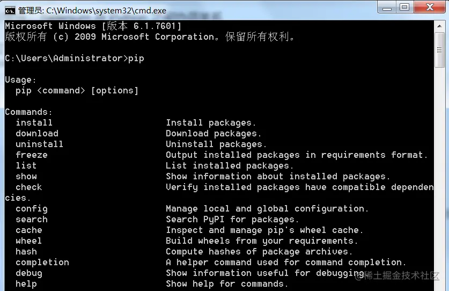Viewport: 449px width, 291px height.
Task: Click the 'Download packages.' description
Action: (x=214, y=134)
